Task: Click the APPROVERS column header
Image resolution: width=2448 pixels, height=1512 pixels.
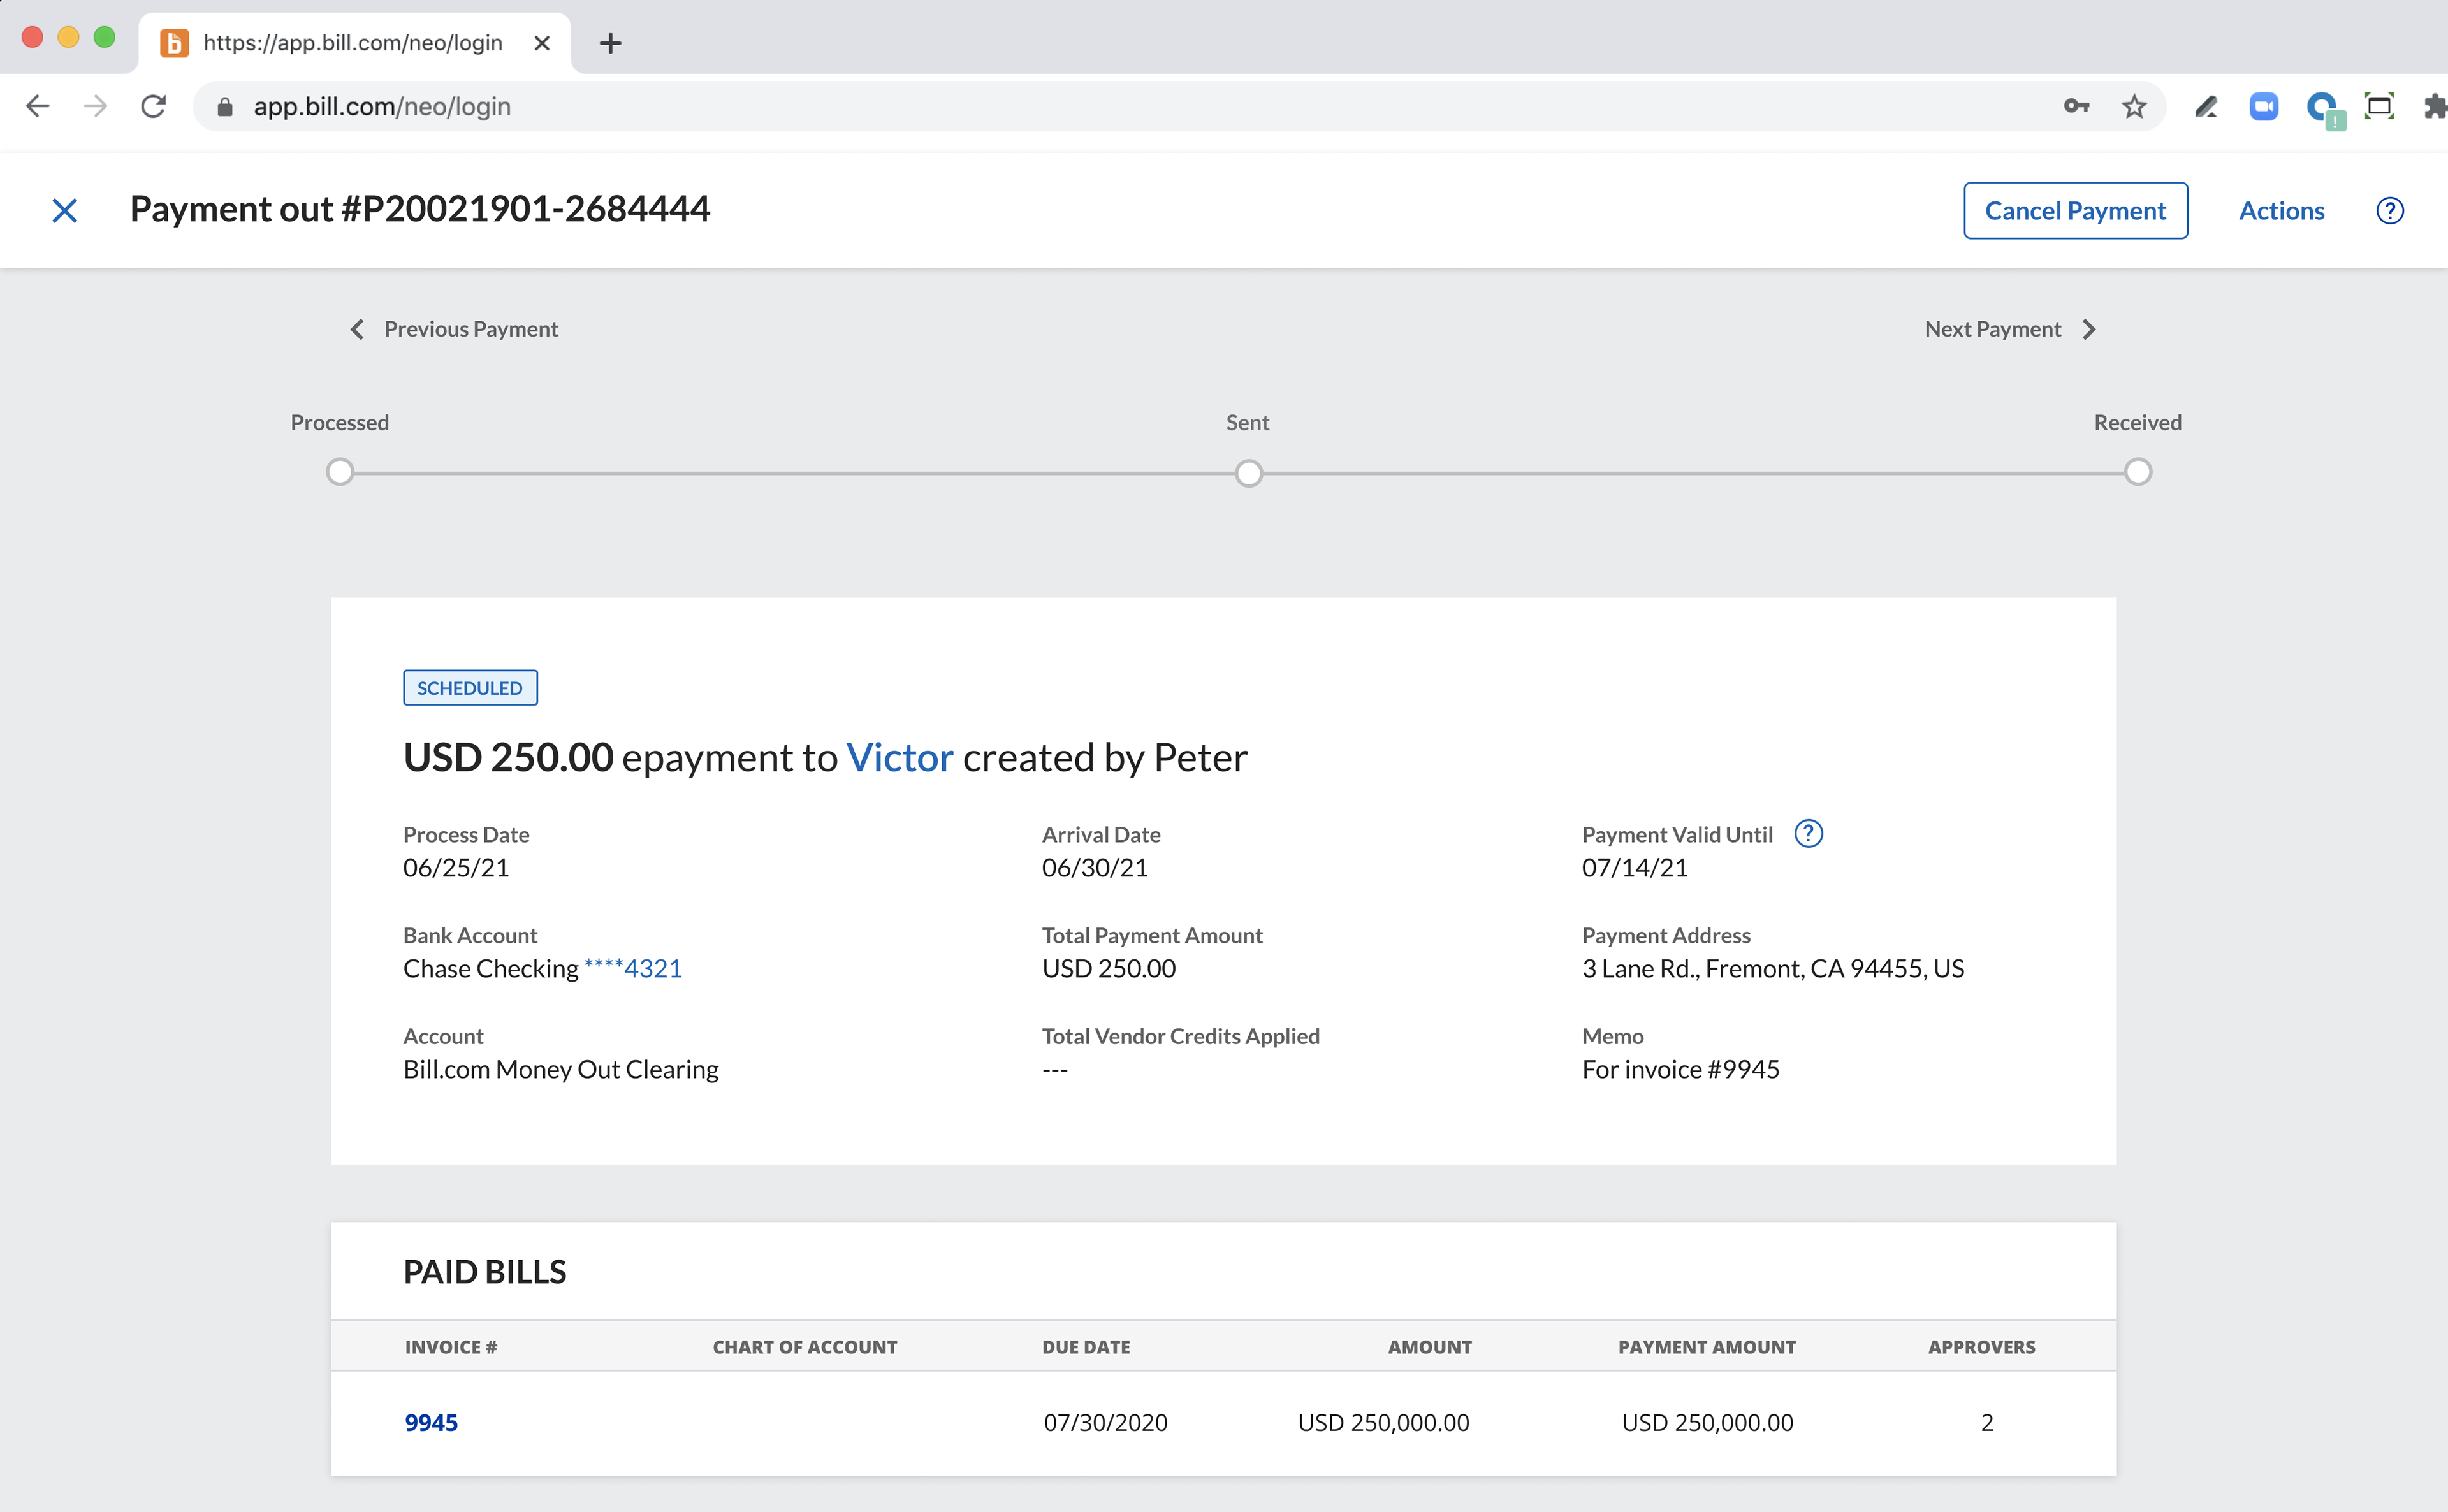Action: click(x=1981, y=1347)
